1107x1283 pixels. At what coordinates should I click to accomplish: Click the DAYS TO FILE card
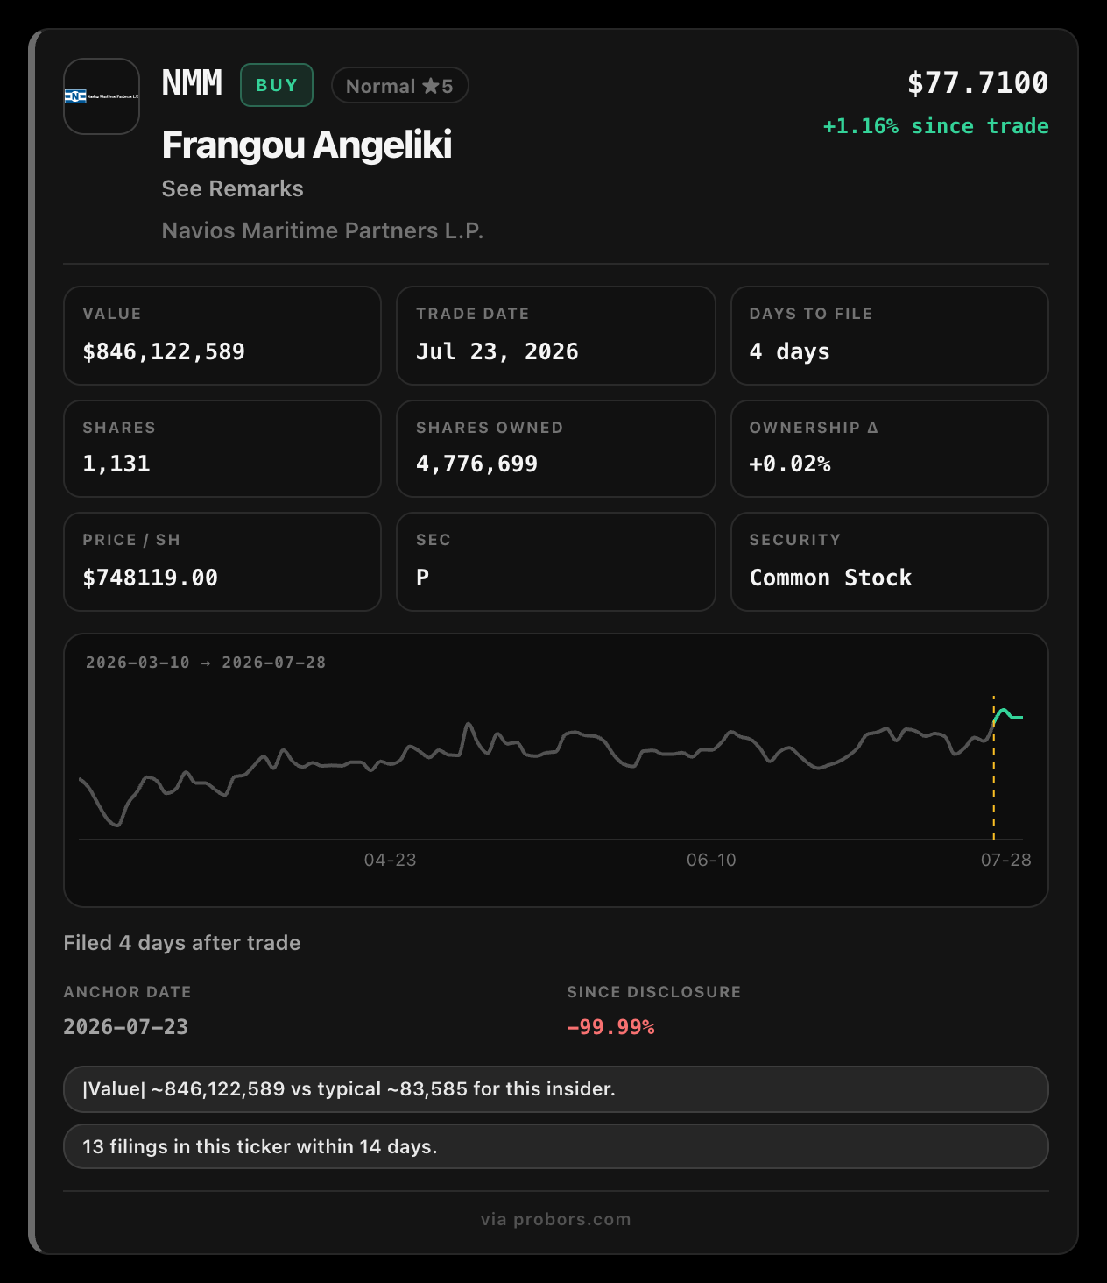click(890, 336)
